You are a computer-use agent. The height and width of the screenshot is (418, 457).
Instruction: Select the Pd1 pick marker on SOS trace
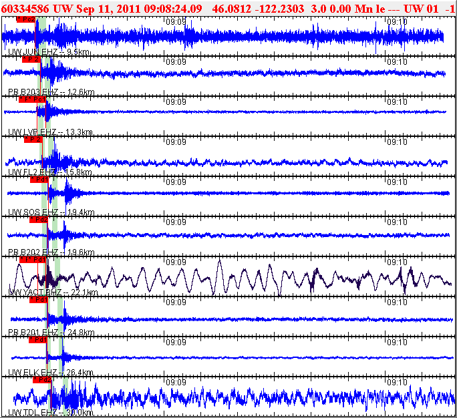tap(39, 180)
